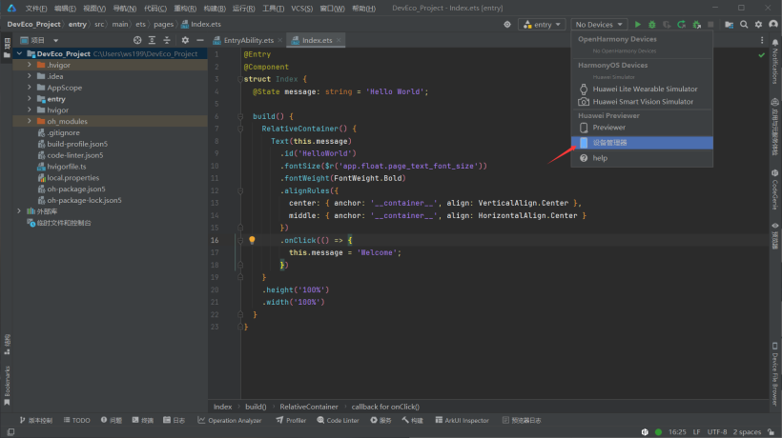
Task: Open Project Structure folder icon
Action: click(730, 25)
